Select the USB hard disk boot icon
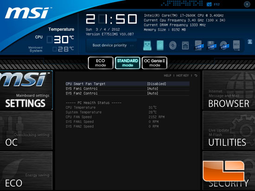 [x=198, y=45]
